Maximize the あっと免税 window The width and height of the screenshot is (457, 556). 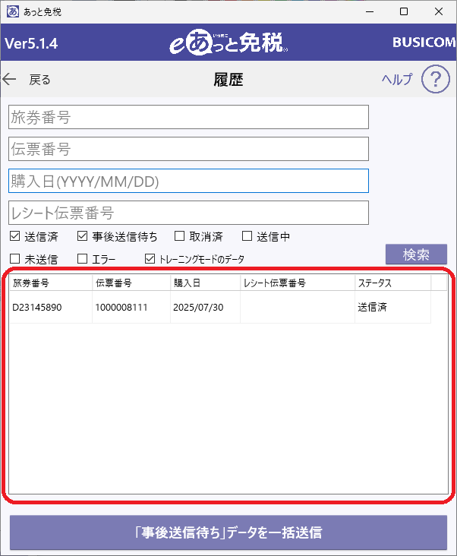click(x=404, y=11)
